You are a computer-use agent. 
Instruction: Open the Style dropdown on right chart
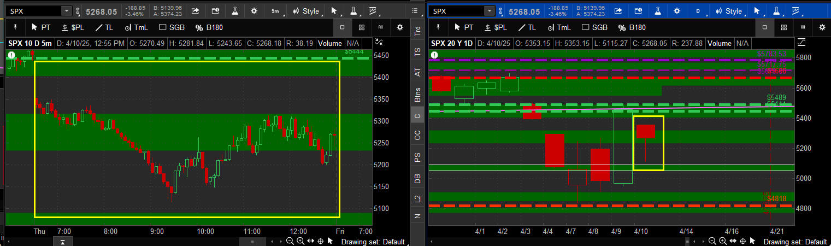pyautogui.click(x=728, y=11)
